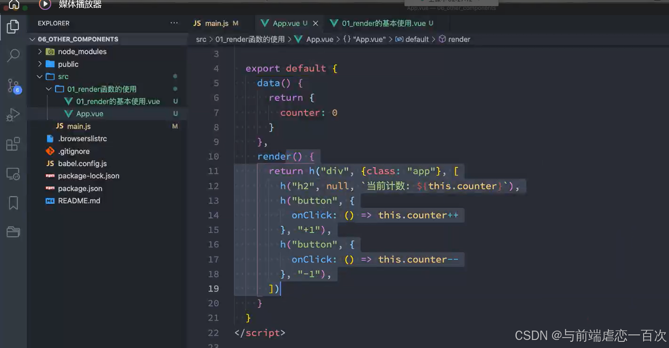Open the Project Manager folder icon
This screenshot has height=348, width=669.
click(13, 232)
